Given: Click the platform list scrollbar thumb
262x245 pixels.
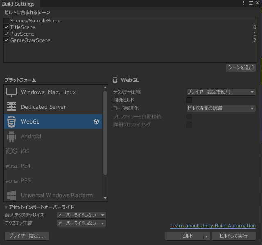Looking at the screenshot, I should [105, 133].
